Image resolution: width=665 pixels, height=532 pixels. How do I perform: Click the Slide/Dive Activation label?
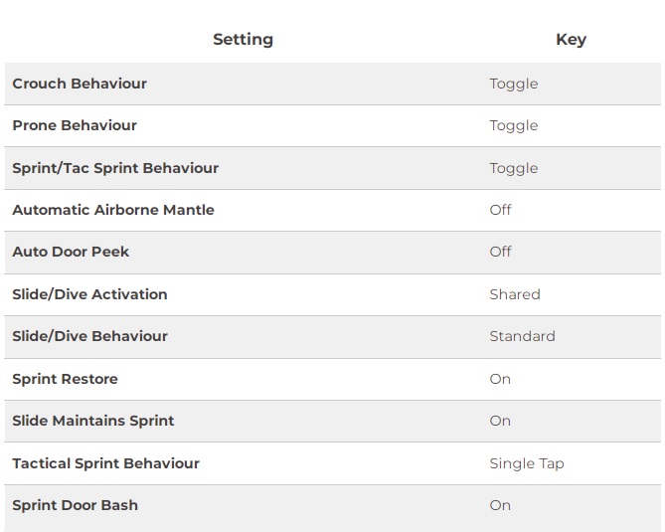pos(89,294)
